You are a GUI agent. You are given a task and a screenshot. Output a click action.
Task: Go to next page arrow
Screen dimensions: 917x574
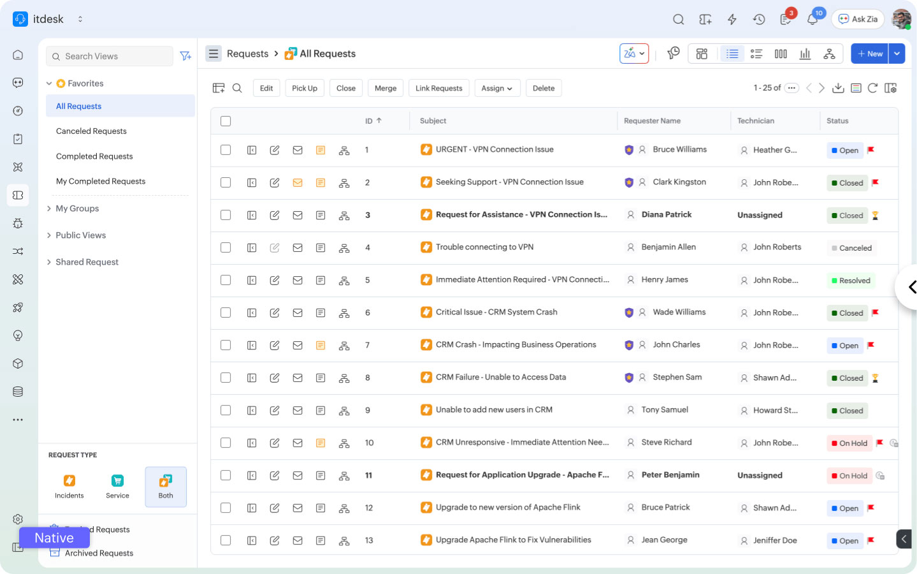[x=821, y=88]
